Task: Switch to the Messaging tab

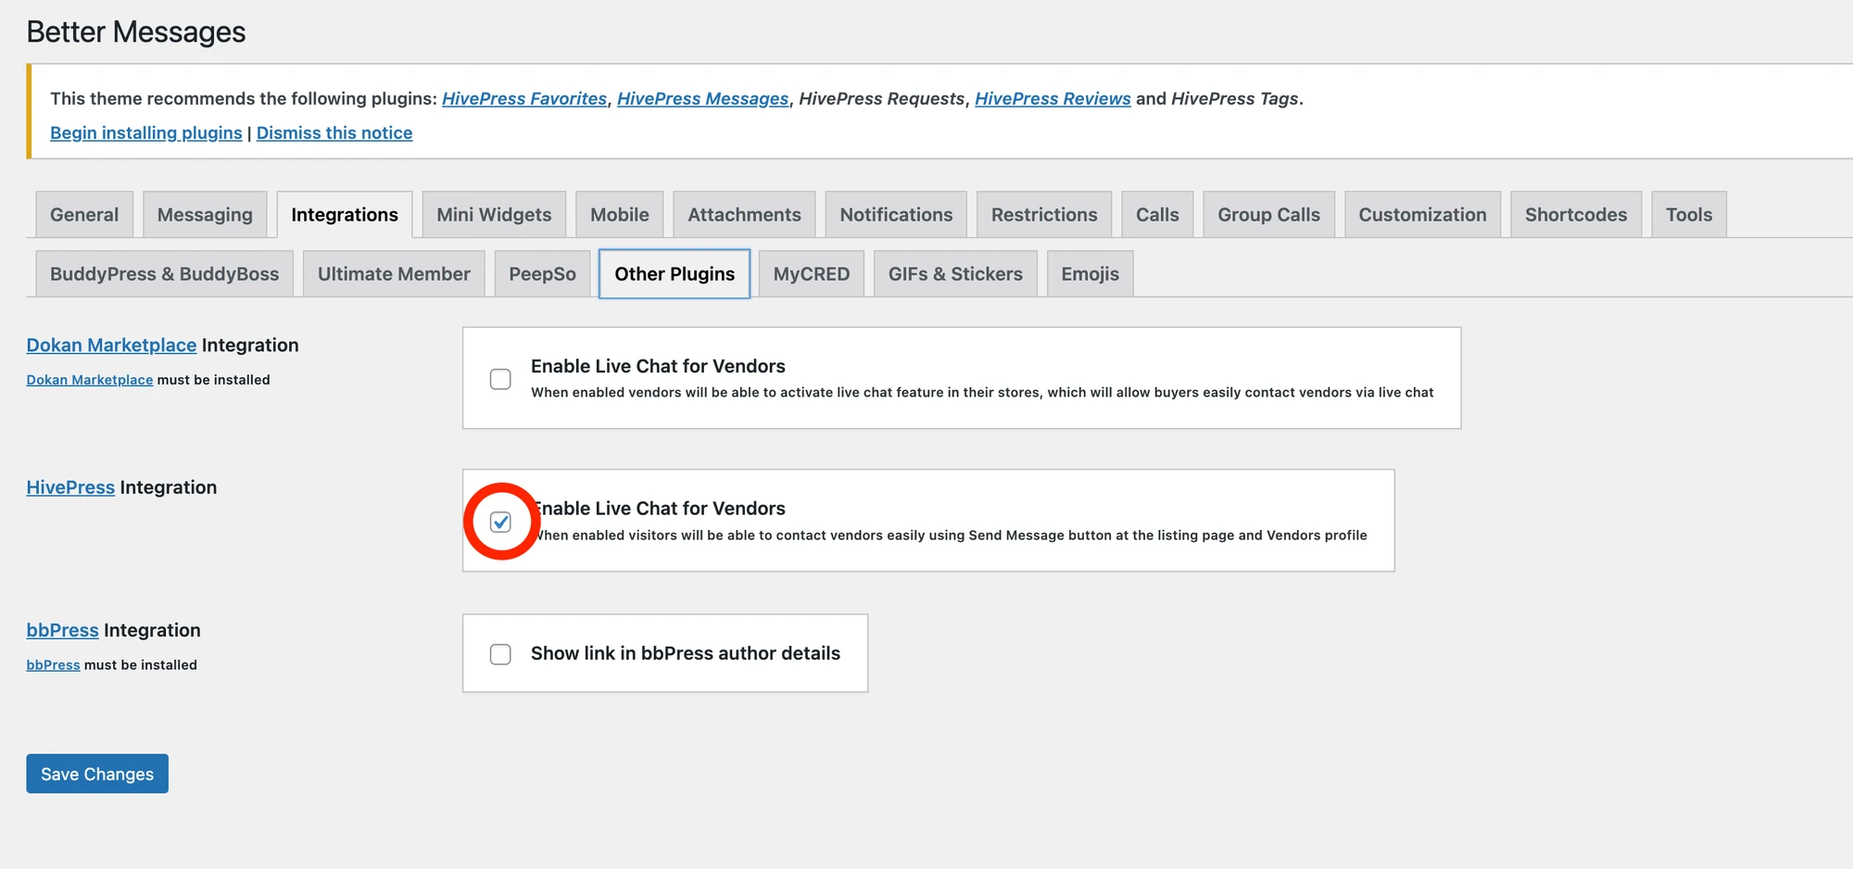Action: pos(205,215)
